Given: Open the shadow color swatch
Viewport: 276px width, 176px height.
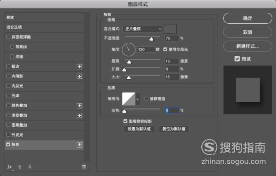Looking at the screenshot, I should pos(170,29).
